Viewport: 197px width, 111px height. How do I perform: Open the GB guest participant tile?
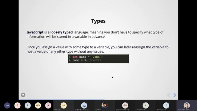(x=125, y=105)
